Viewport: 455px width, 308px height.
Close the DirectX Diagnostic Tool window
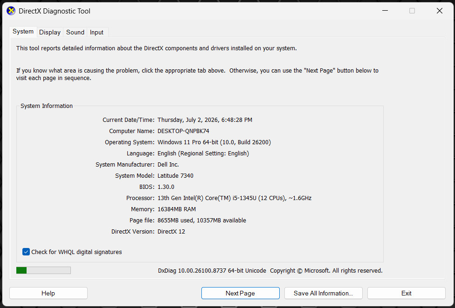point(439,11)
